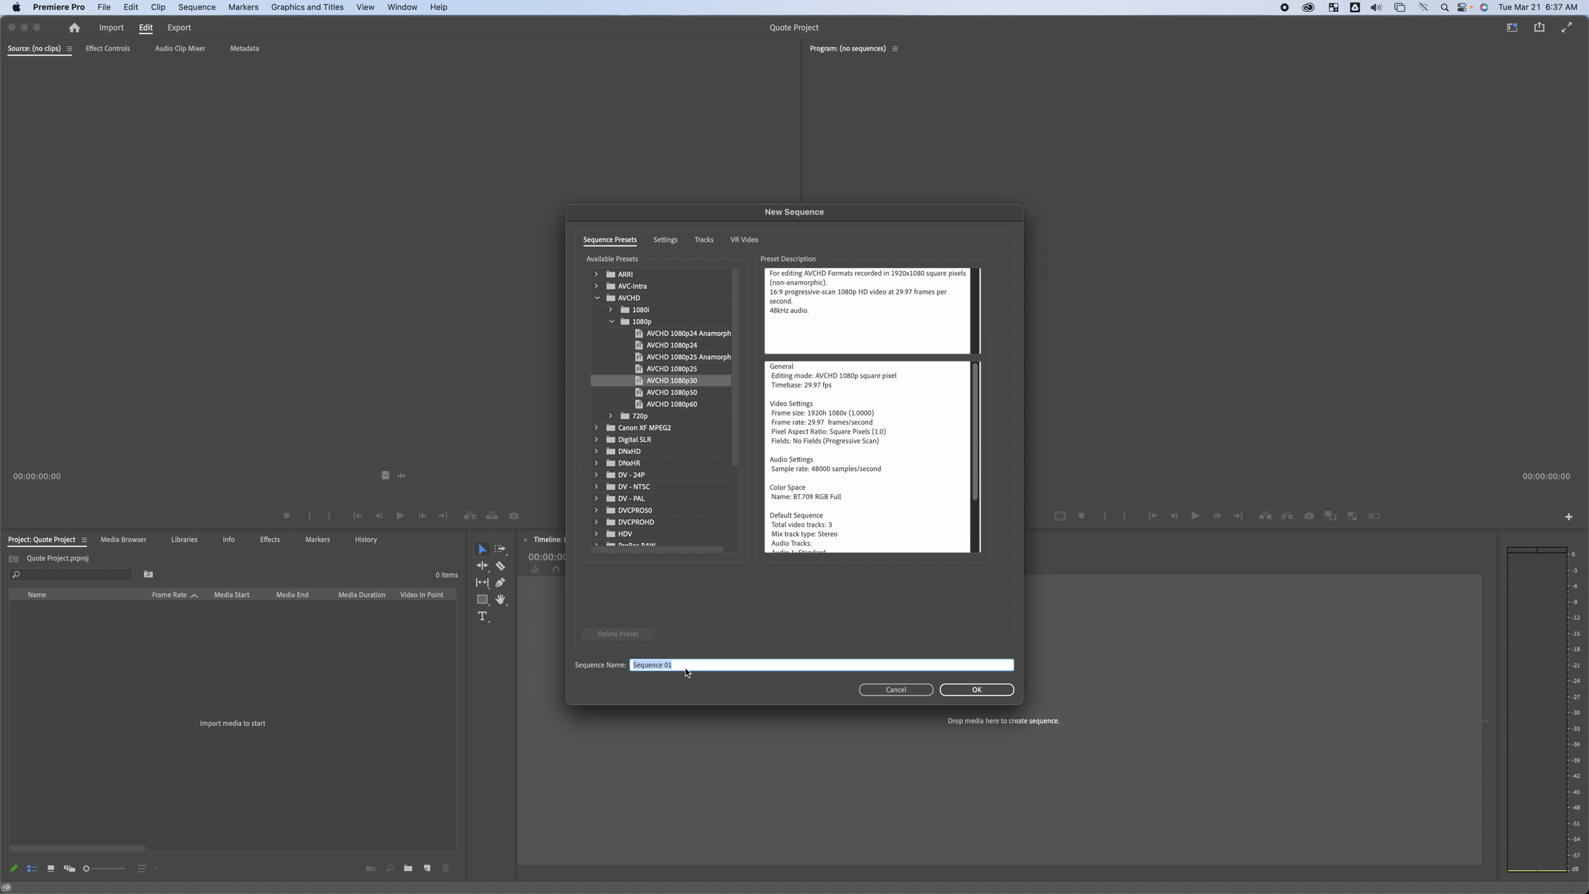Click the Clear trash icon in Project panel
This screenshot has width=1589, height=894.
[446, 868]
